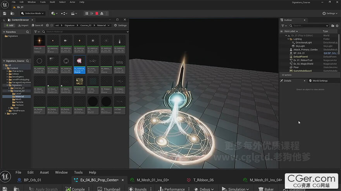Click the Save All button

[x=38, y=25]
